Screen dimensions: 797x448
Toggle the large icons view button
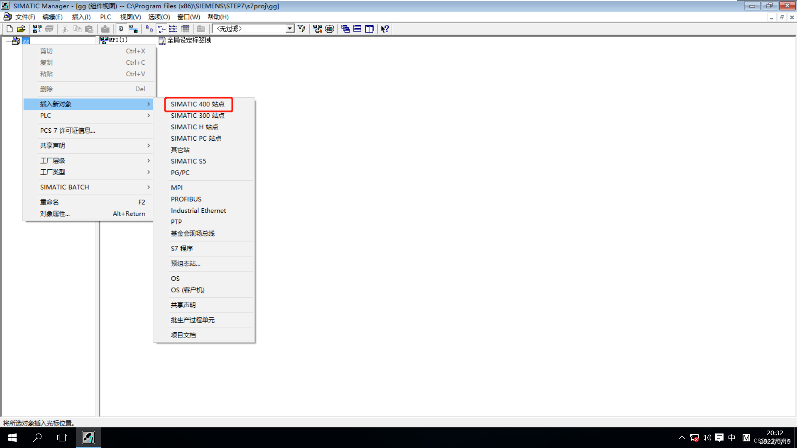point(149,29)
